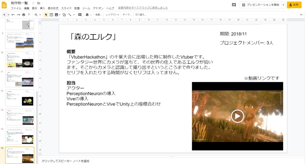Screen dimensions: 306x164
Task: Open the 切り替え transition panel
Action: click(141, 15)
